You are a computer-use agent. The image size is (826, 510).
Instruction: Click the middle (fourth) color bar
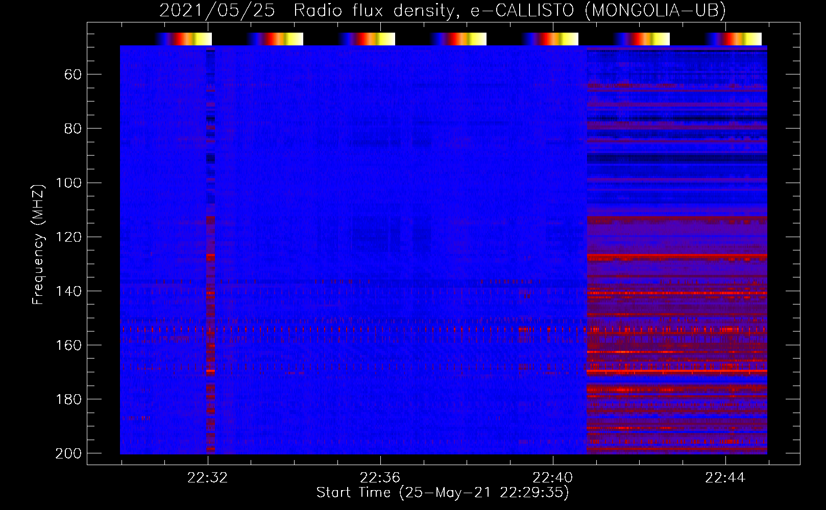[x=458, y=39]
